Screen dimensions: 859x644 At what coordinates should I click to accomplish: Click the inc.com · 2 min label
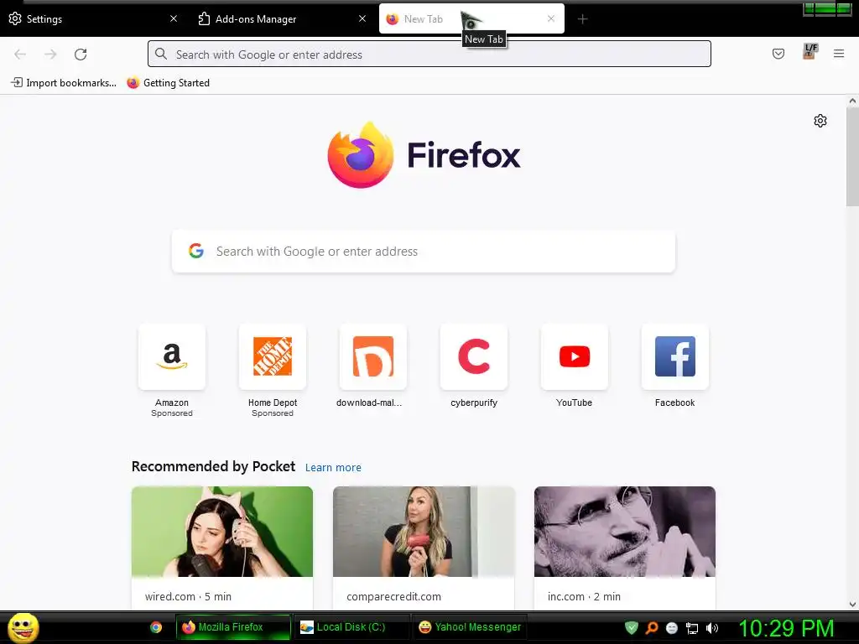coord(584,596)
